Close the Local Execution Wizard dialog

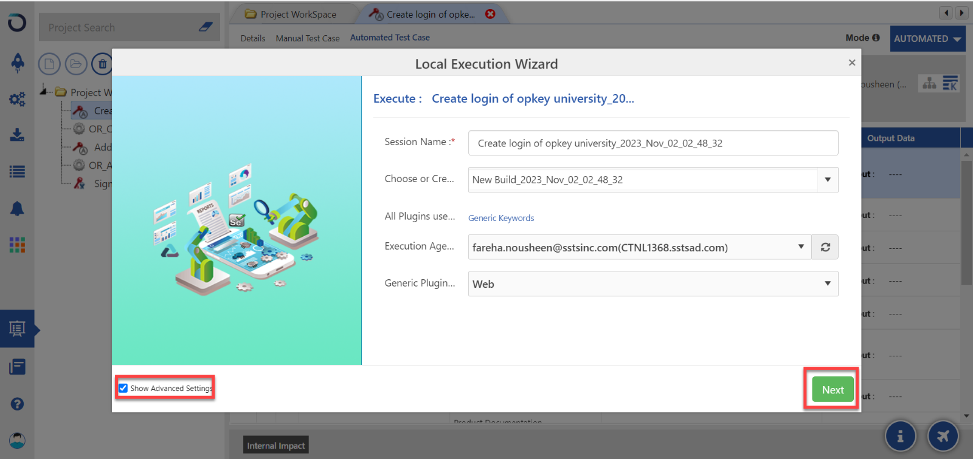852,63
